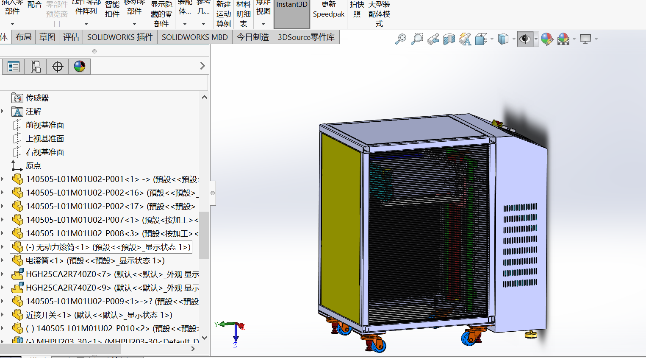This screenshot has width=646, height=358.
Task: Switch to the 草图 sketch tab
Action: [x=47, y=37]
